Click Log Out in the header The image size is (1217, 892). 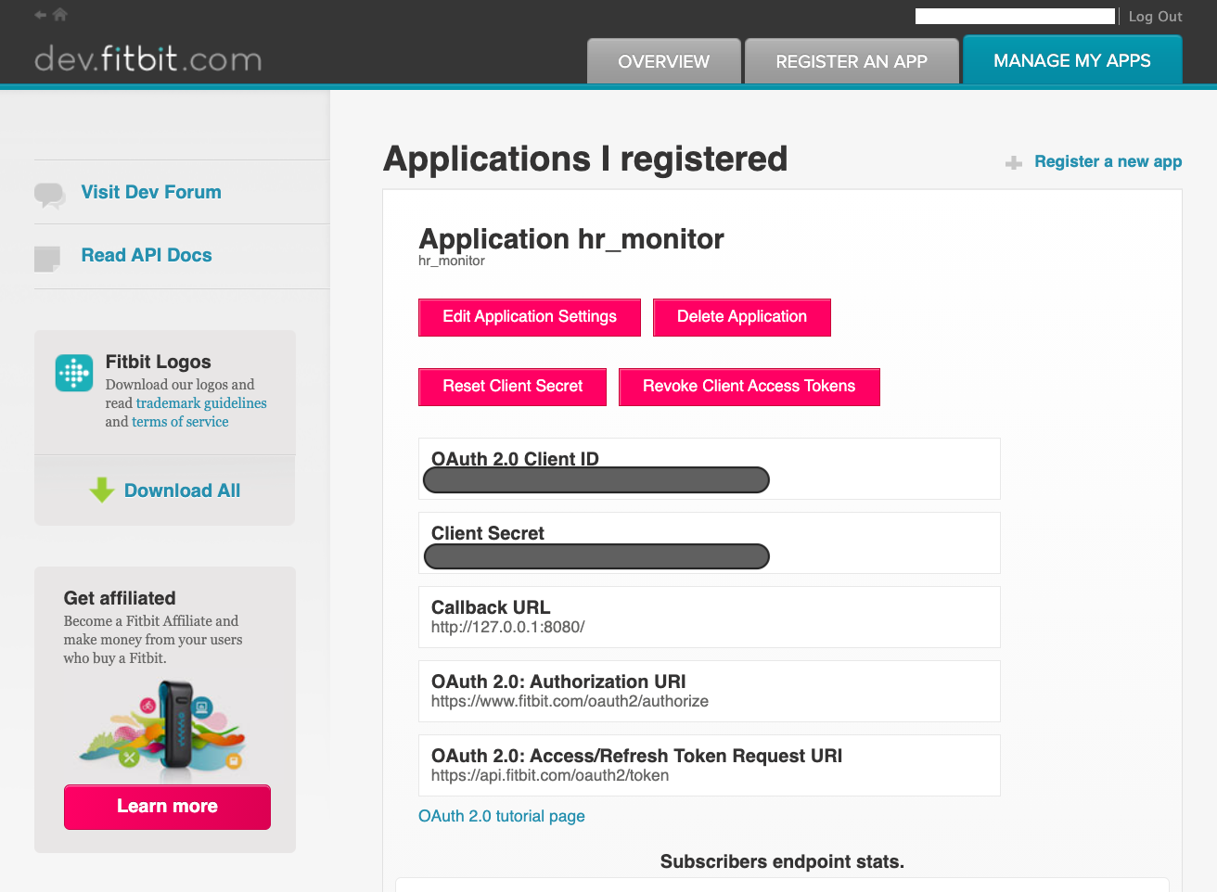click(x=1155, y=17)
